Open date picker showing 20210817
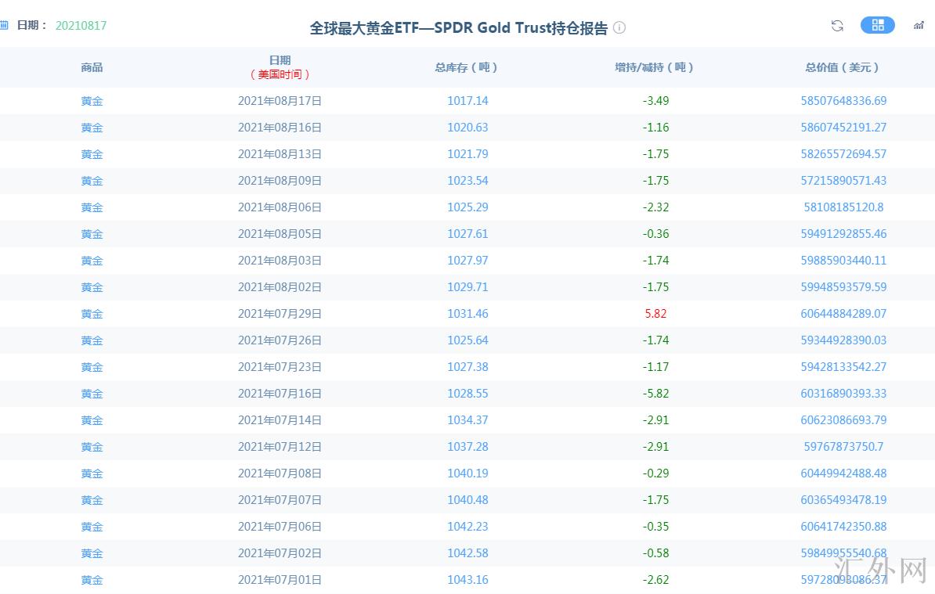The width and height of the screenshot is (935, 594). [81, 26]
